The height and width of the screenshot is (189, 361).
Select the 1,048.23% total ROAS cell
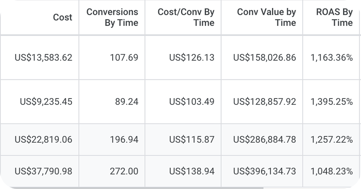click(332, 171)
